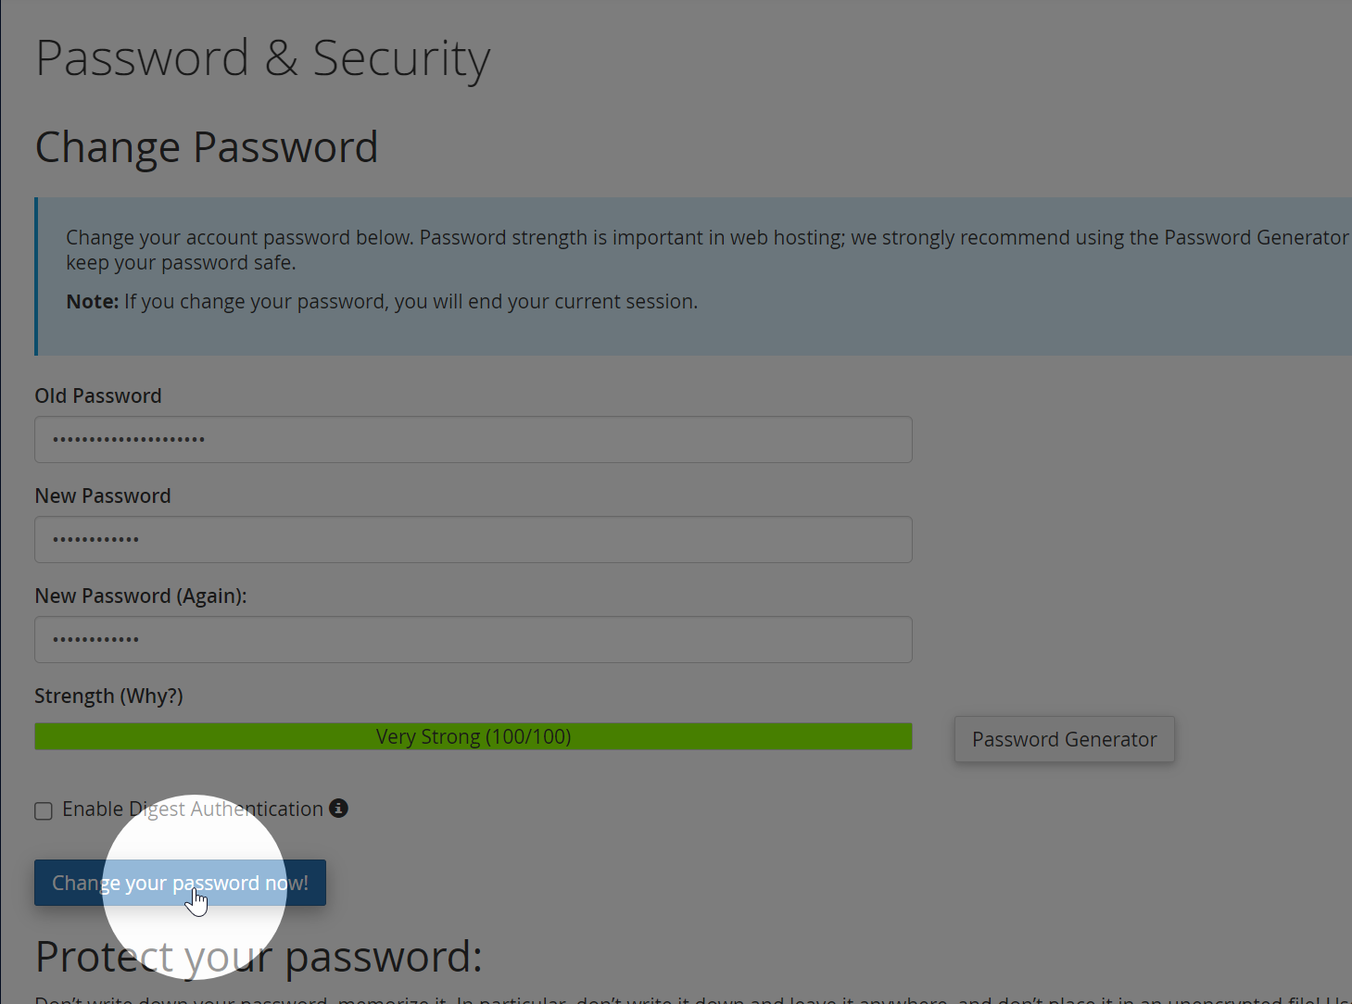Click the Don't write down your password paragraph

click(693, 998)
